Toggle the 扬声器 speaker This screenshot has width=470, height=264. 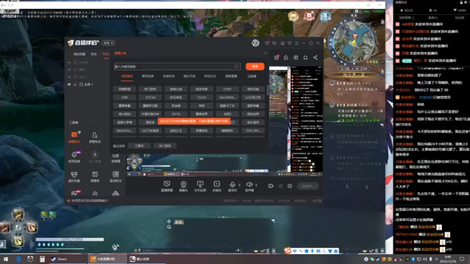(249, 186)
